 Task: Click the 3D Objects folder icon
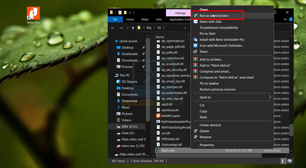[118, 82]
